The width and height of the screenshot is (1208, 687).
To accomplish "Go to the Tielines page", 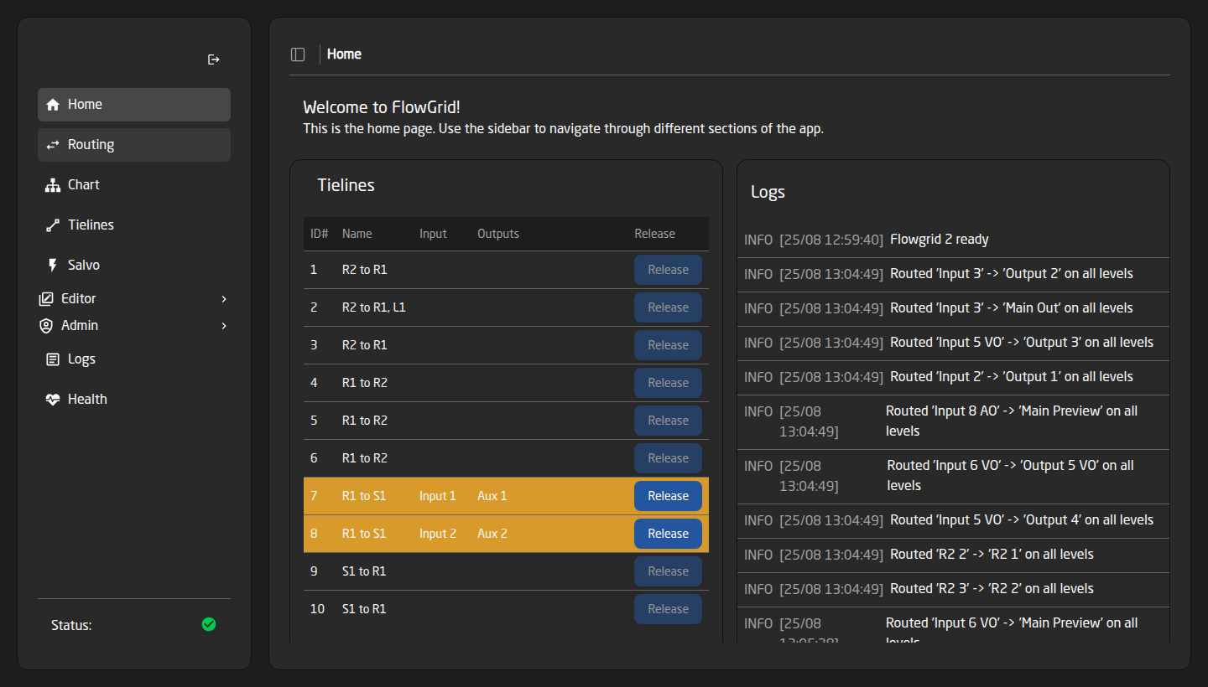I will point(134,225).
